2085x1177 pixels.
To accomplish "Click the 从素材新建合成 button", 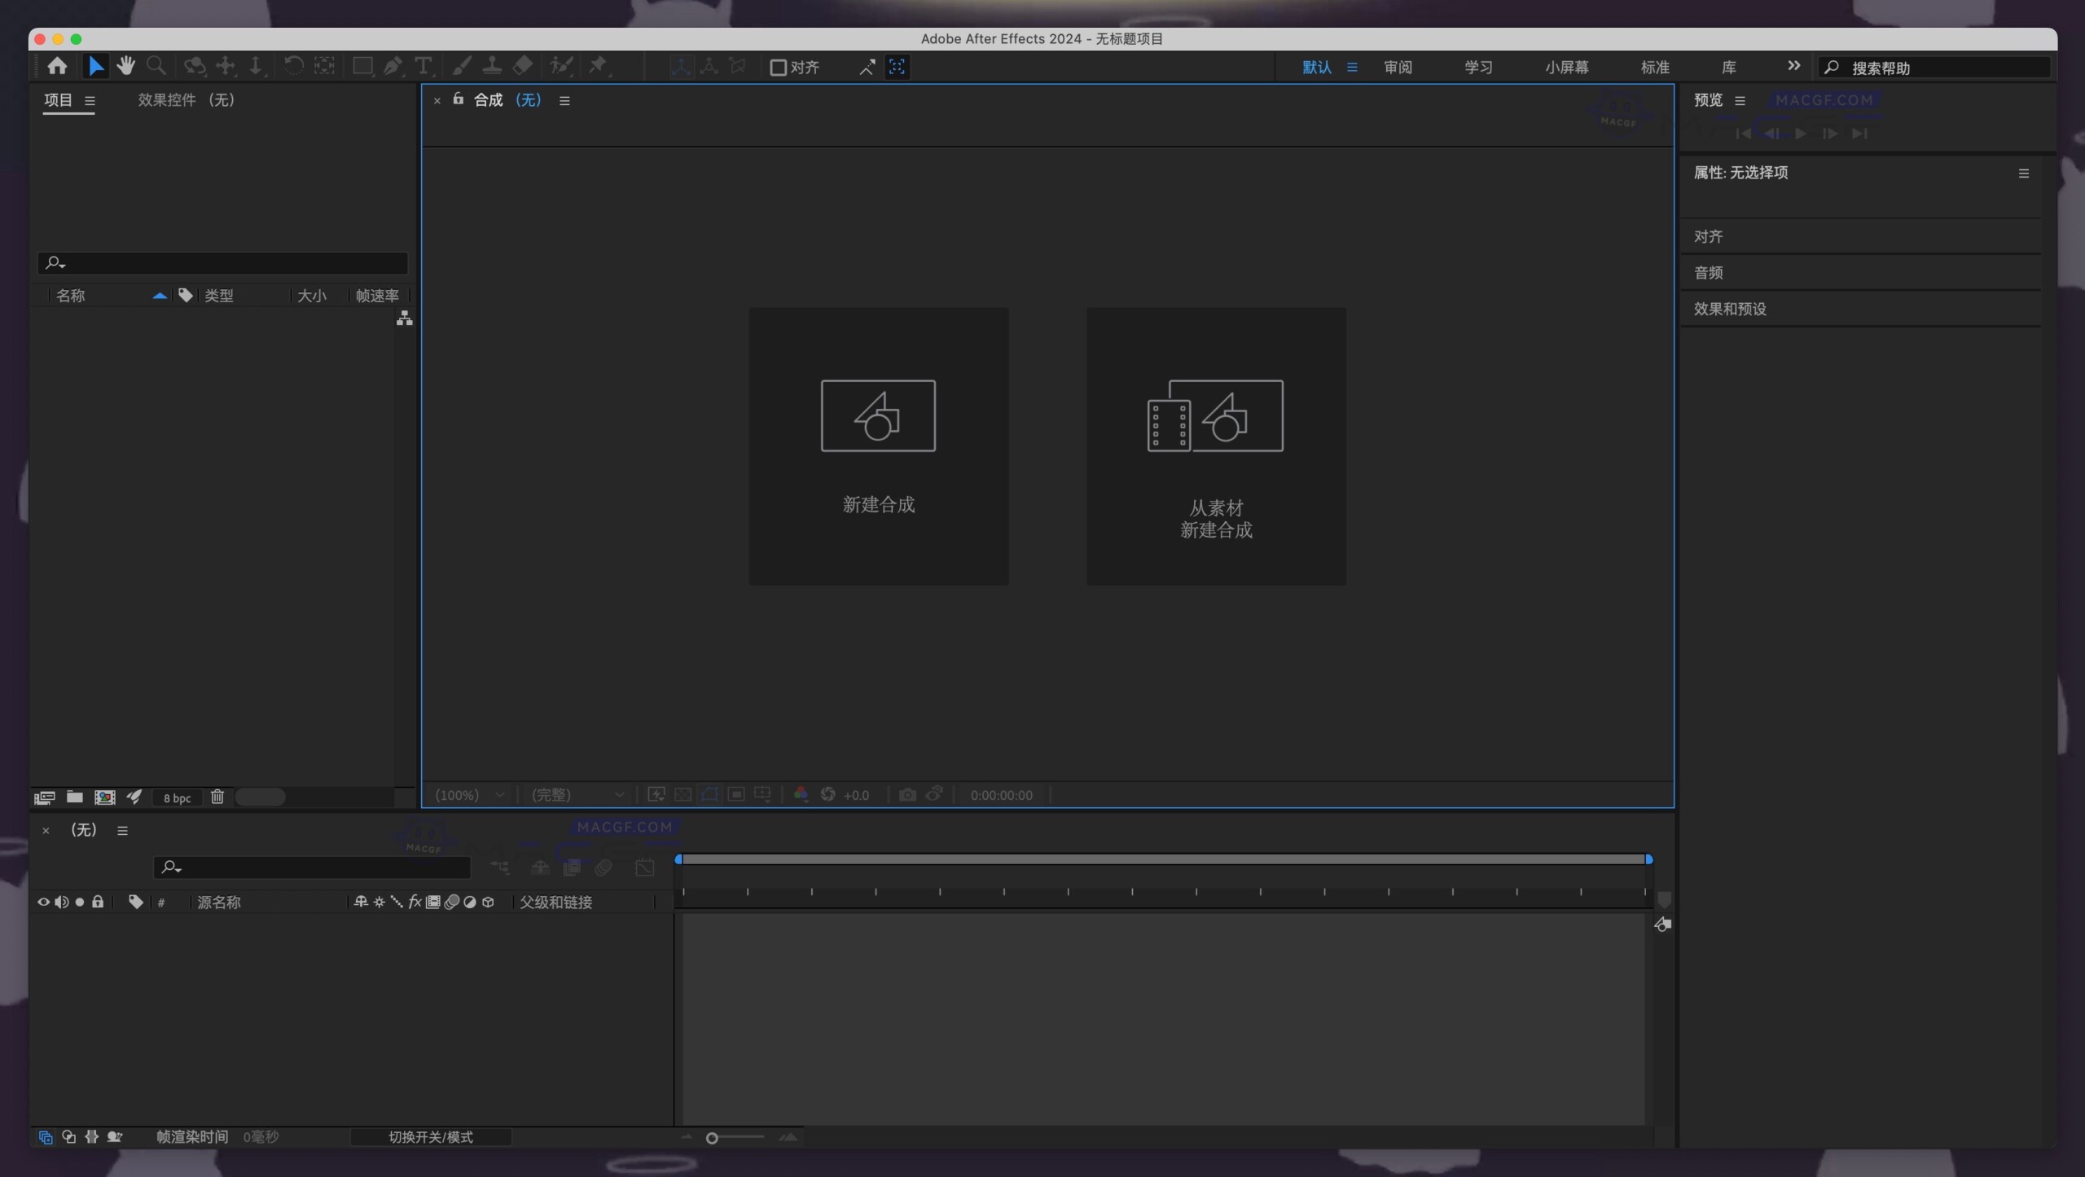I will pyautogui.click(x=1215, y=446).
